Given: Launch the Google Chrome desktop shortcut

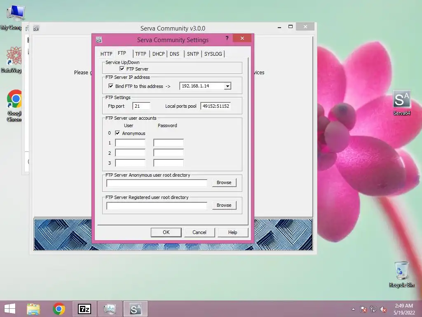Looking at the screenshot, I should [x=14, y=105].
